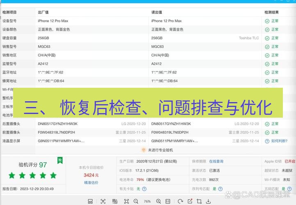This screenshot has height=205, width=296.
Task: Click the question icon before 如何判断?
Action: (x=267, y=141)
